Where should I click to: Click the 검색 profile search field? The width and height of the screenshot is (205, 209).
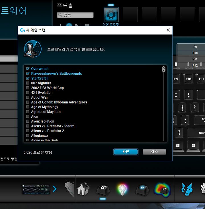pos(75,15)
